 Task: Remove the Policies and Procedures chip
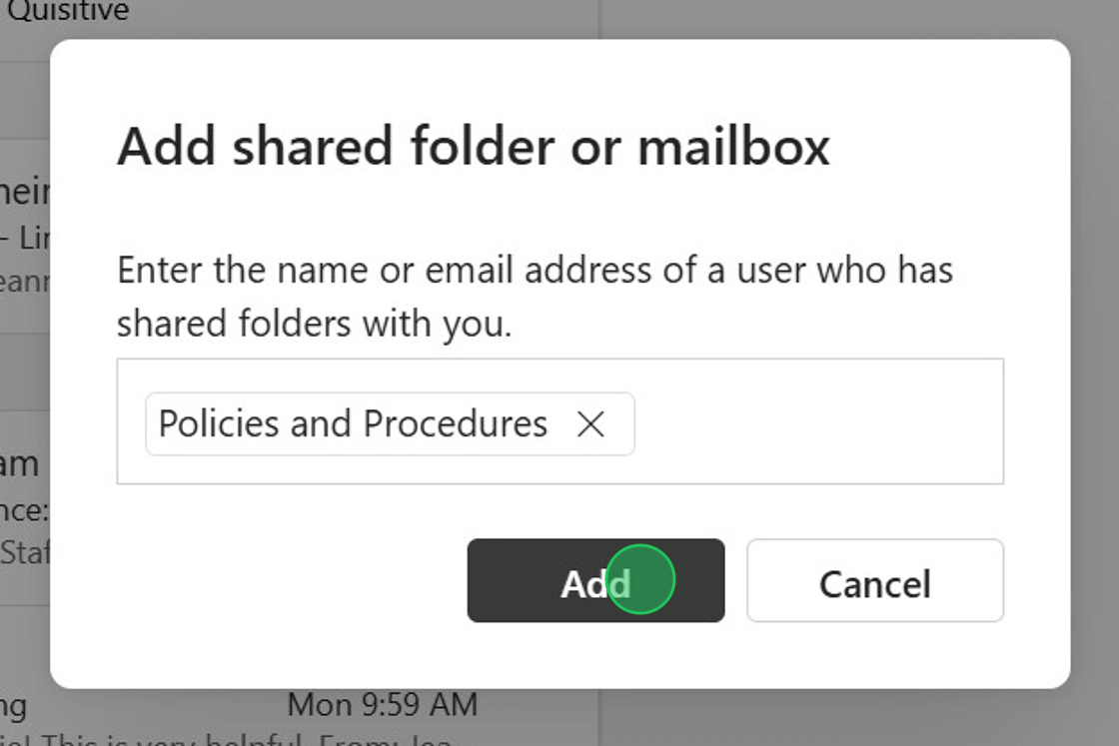pyautogui.click(x=590, y=424)
